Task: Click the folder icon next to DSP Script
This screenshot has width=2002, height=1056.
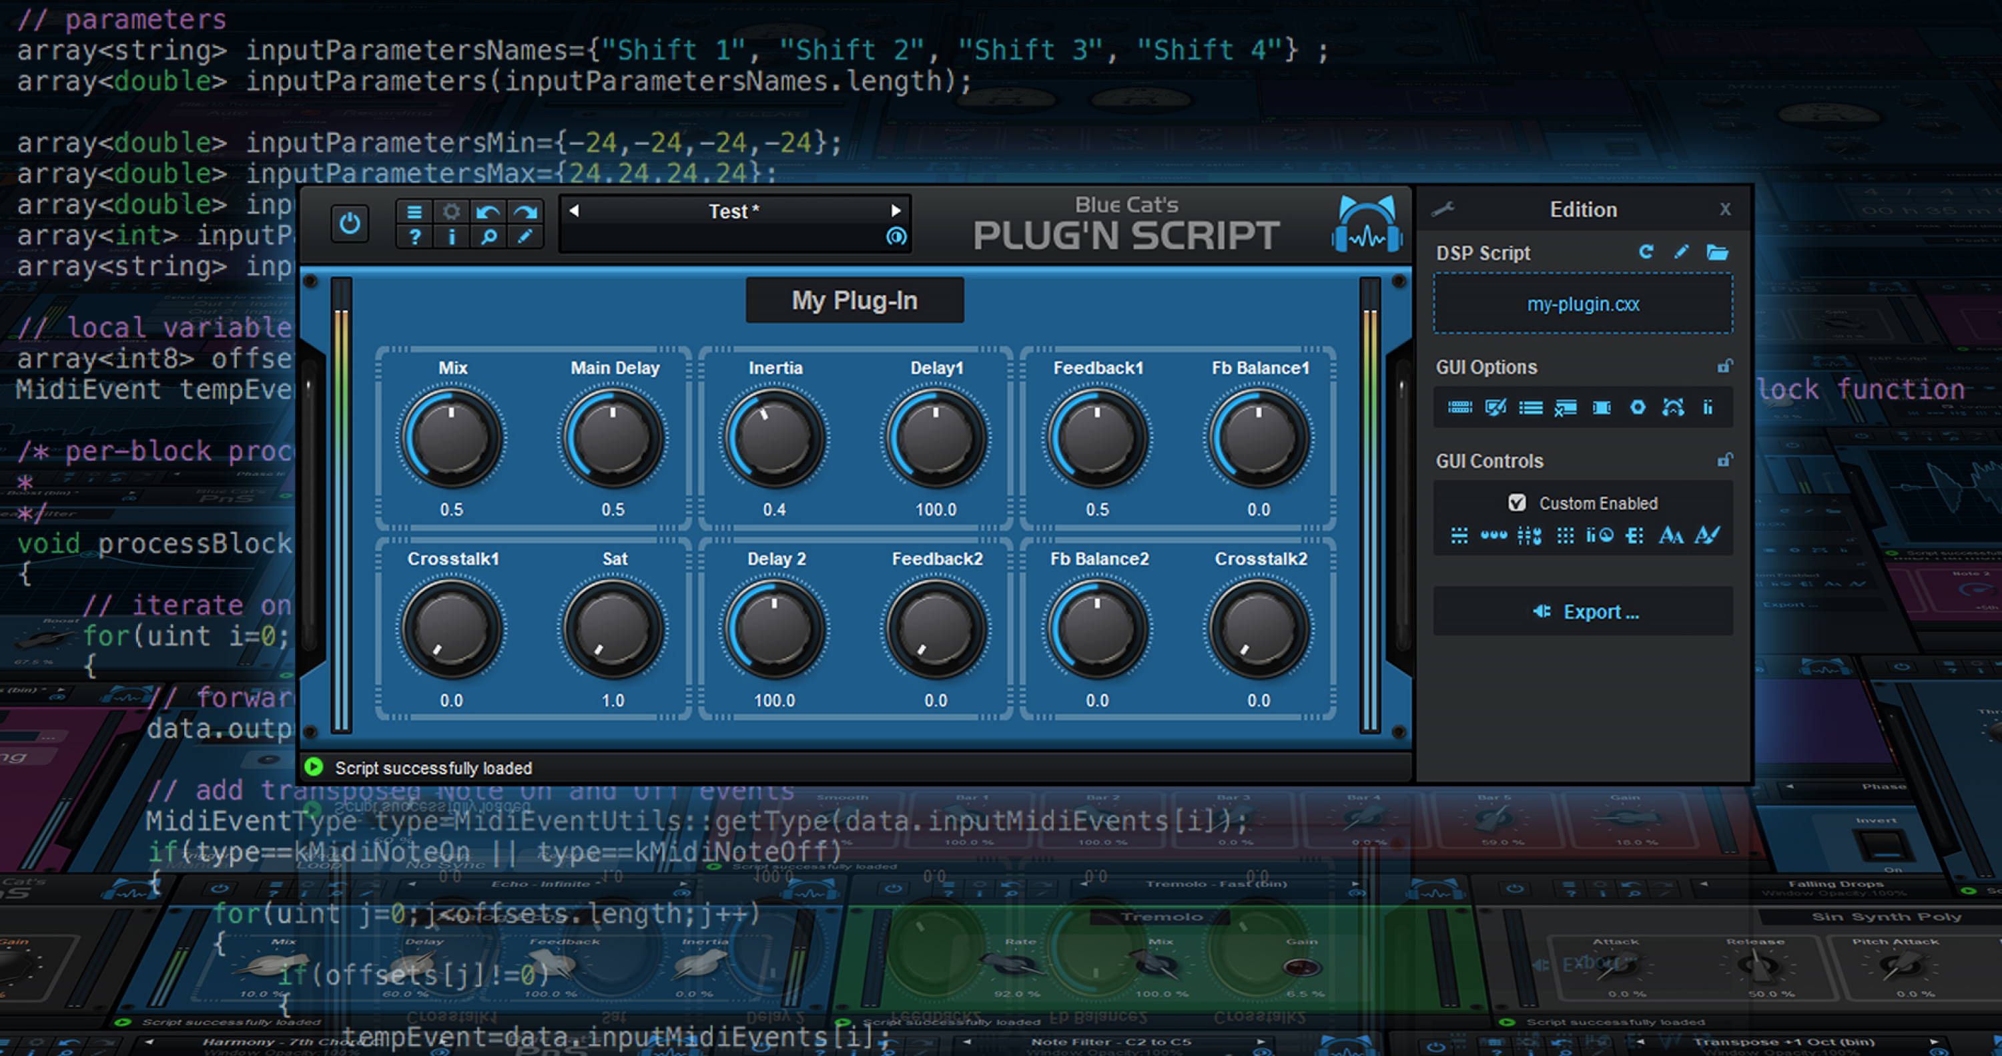Action: coord(1719,252)
